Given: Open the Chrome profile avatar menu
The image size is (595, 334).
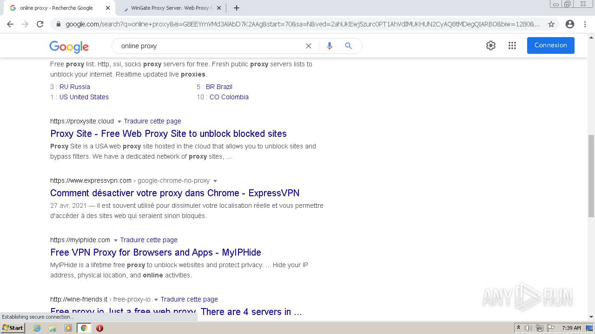Looking at the screenshot, I should [x=570, y=24].
